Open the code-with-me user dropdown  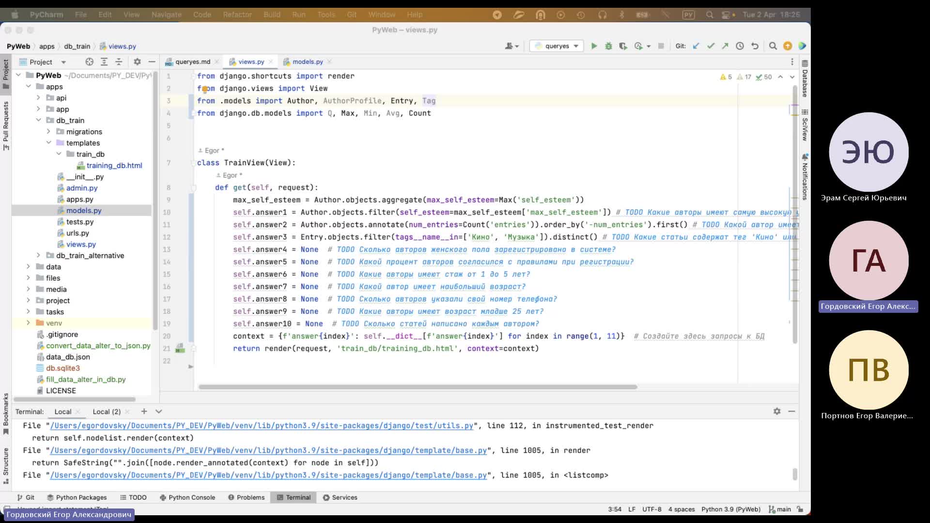point(511,46)
